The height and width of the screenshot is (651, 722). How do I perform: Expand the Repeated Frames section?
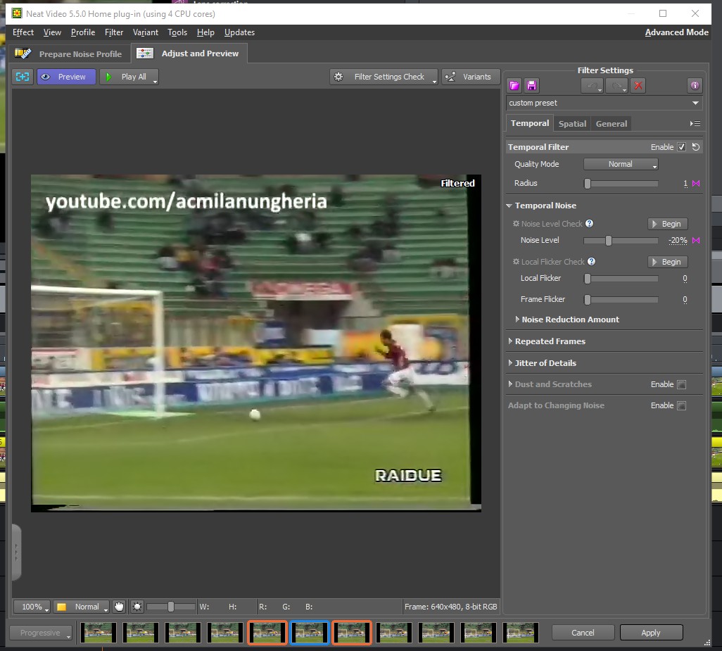(550, 341)
